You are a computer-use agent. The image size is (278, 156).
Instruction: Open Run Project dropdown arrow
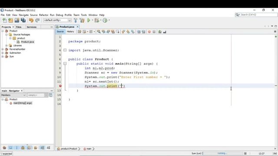pyautogui.click(x=93, y=20)
